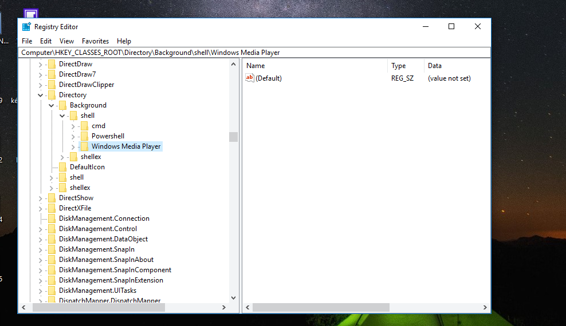
Task: Click the DiskManagement.SnapInAbout folder icon
Action: click(52, 260)
